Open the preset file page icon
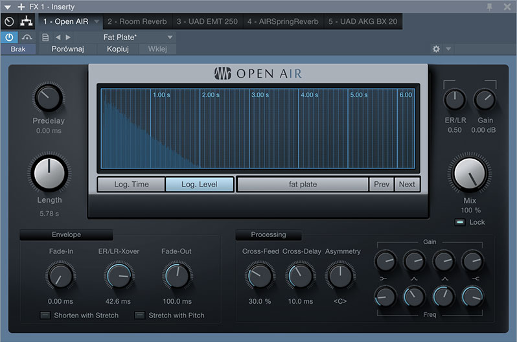This screenshot has width=517, height=342. 45,38
